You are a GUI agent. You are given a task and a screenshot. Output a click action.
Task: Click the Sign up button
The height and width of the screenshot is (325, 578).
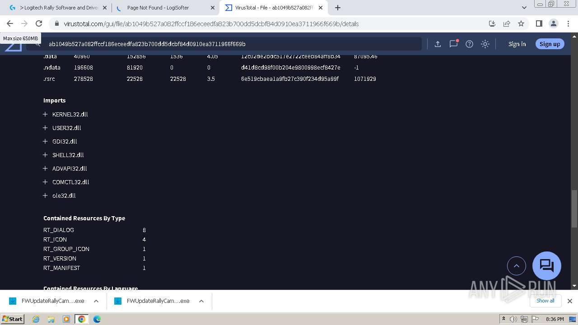point(550,44)
